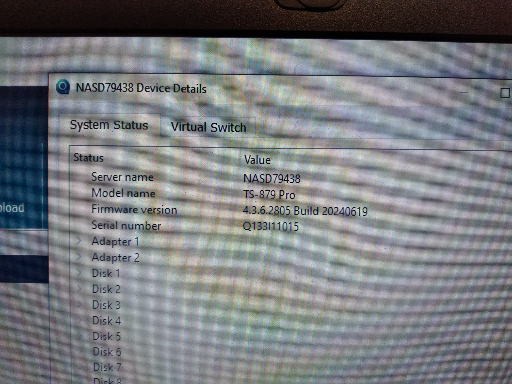Select the Model name row
The height and width of the screenshot is (384, 512).
coord(124,193)
